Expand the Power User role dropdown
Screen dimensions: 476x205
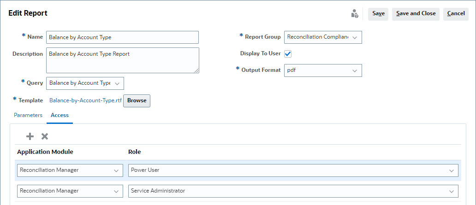click(x=451, y=170)
